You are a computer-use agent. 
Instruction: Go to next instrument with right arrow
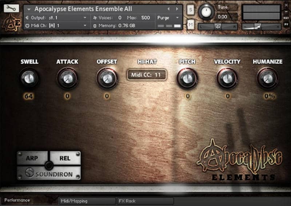pos(177,9)
